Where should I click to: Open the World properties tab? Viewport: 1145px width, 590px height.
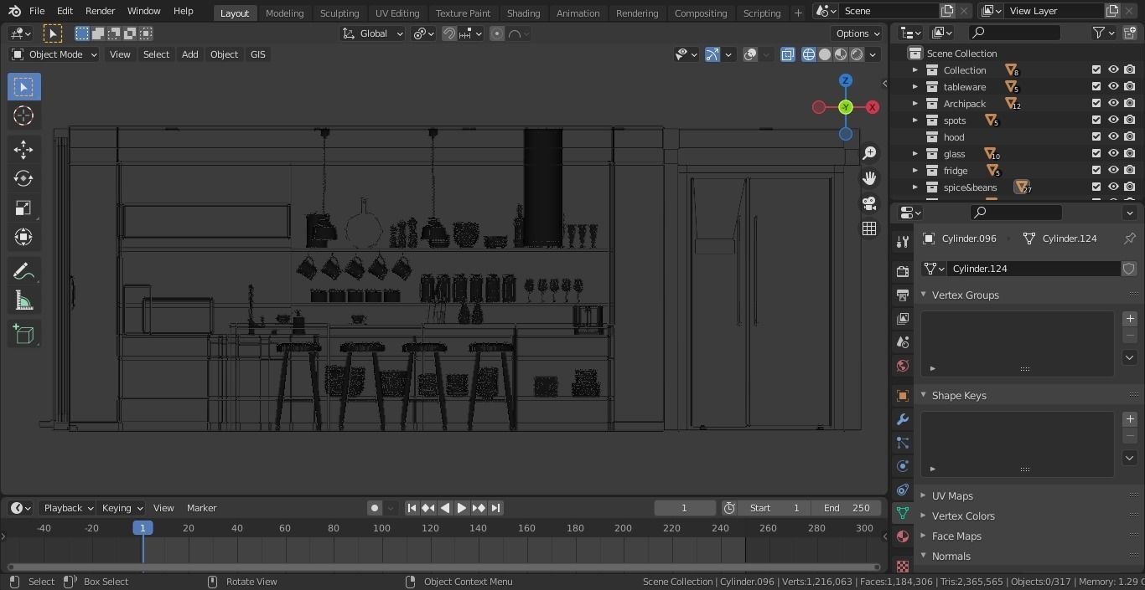[903, 366]
